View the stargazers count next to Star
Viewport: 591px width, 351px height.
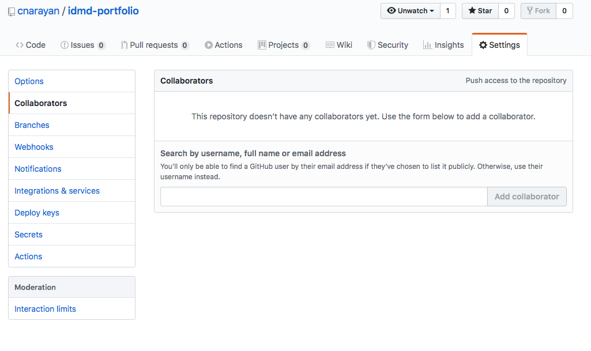(506, 11)
